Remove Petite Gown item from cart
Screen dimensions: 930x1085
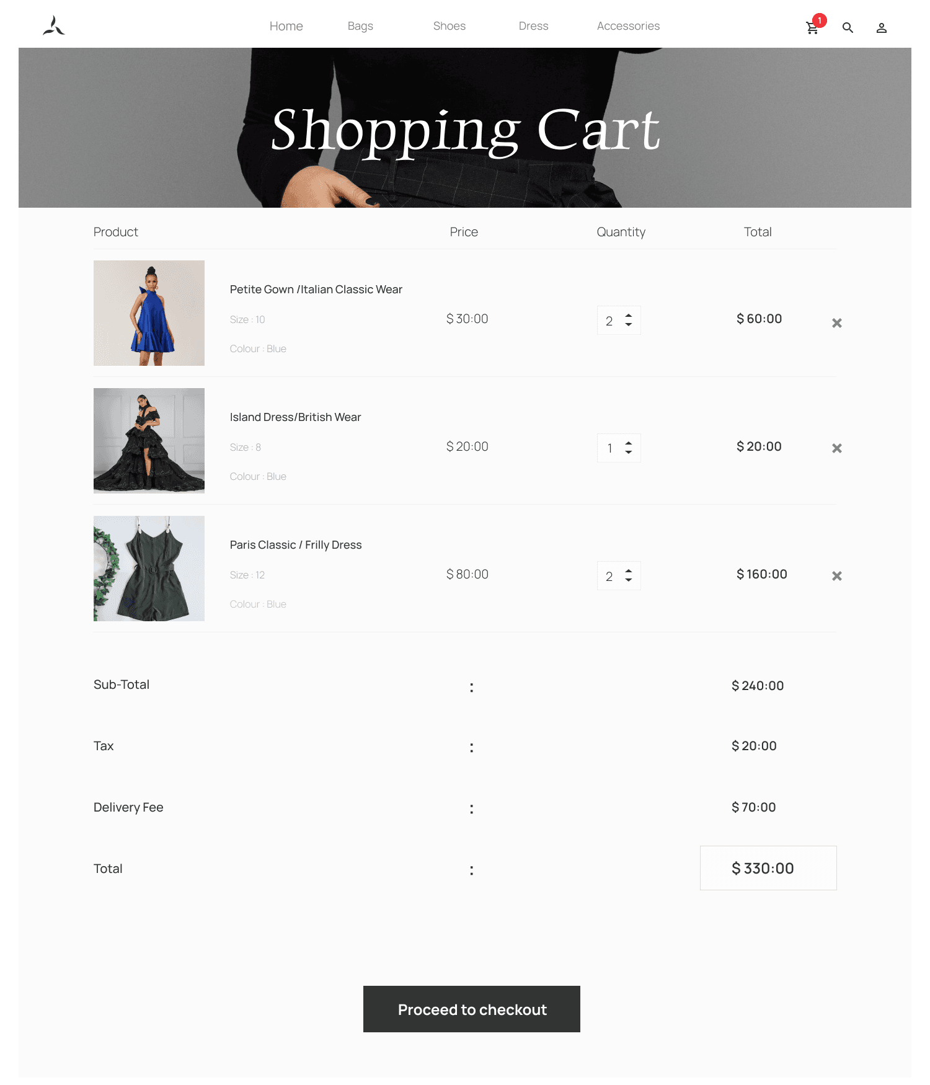tap(837, 323)
